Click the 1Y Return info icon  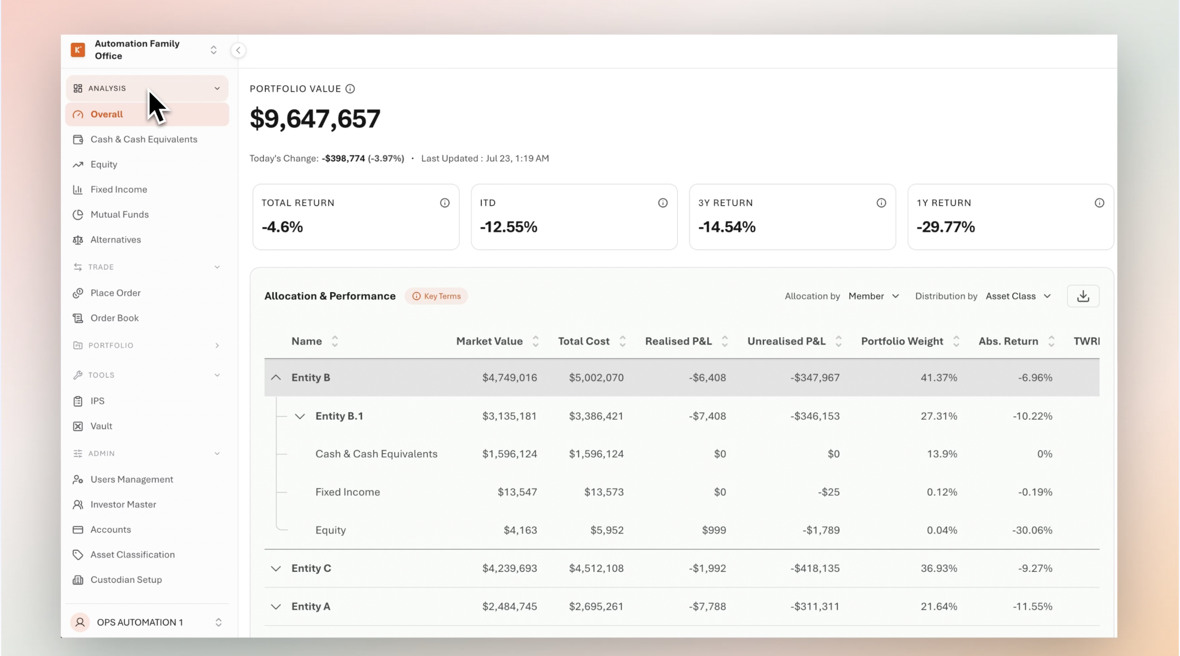1099,203
